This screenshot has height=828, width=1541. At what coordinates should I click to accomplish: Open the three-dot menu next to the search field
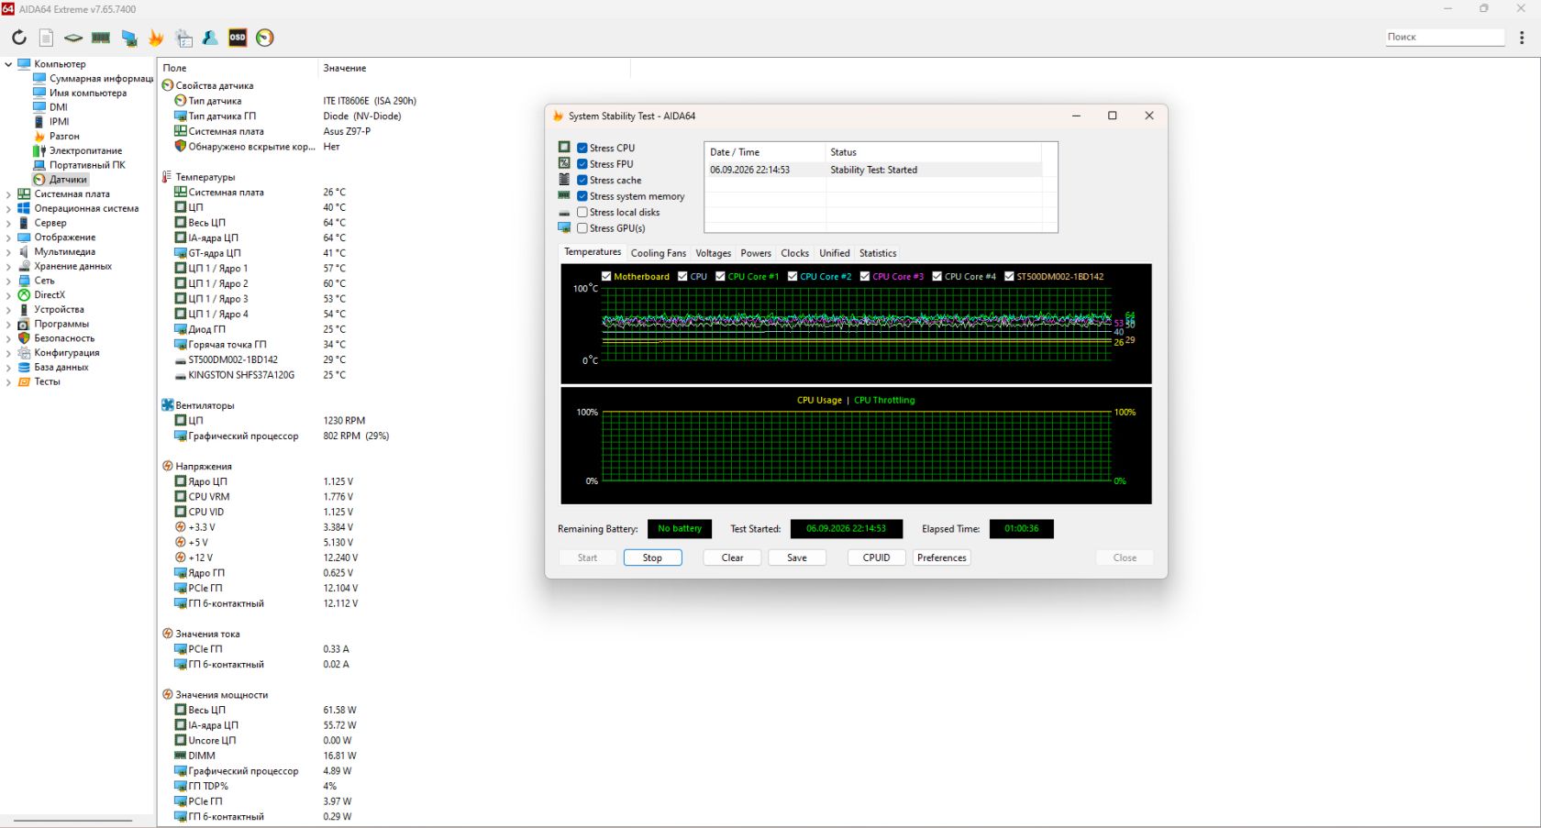1522,38
